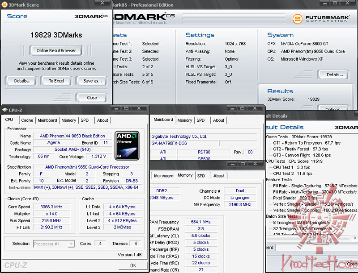Select GT1 - Return To Proxycon result
This screenshot has width=358, height=273.
[307, 143]
